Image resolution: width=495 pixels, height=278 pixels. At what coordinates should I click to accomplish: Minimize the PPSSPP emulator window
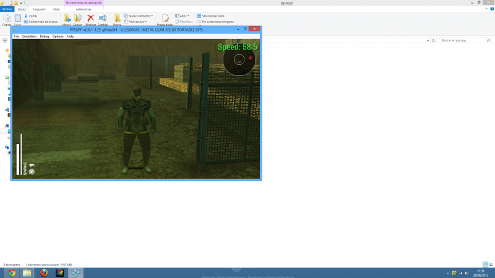238,29
